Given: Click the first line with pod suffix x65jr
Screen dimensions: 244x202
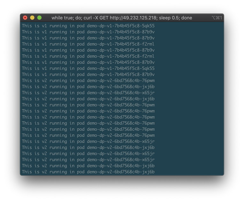Looking at the screenshot, I should 88,93.
